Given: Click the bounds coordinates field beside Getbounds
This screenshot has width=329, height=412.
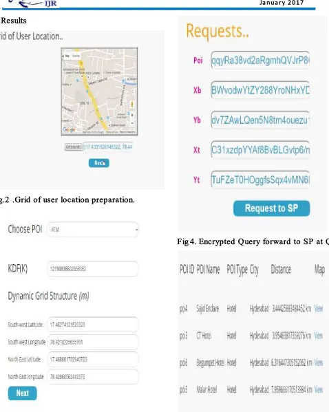Looking at the screenshot, I should (108, 147).
